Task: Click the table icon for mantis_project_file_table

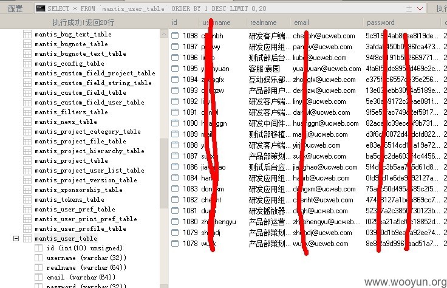Action: click(27, 141)
